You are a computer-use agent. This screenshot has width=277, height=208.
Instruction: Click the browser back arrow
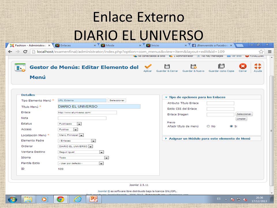coord(10,52)
